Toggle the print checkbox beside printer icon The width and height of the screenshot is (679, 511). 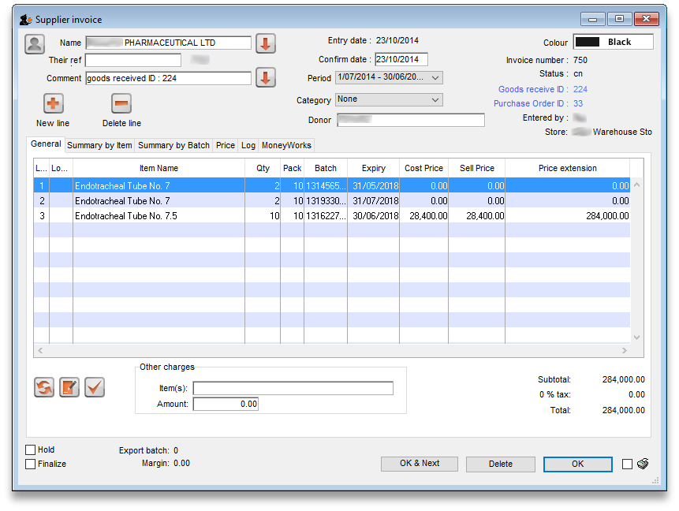[x=627, y=464]
